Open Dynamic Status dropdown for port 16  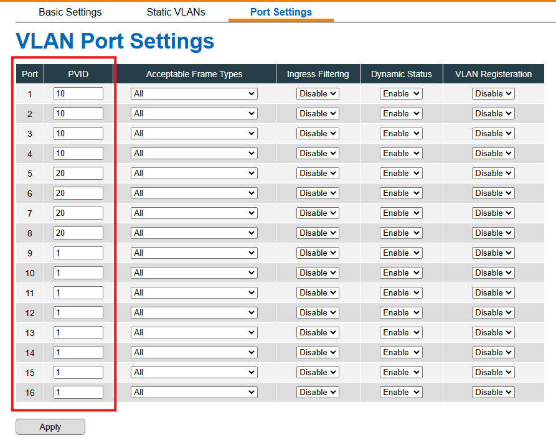pos(401,393)
